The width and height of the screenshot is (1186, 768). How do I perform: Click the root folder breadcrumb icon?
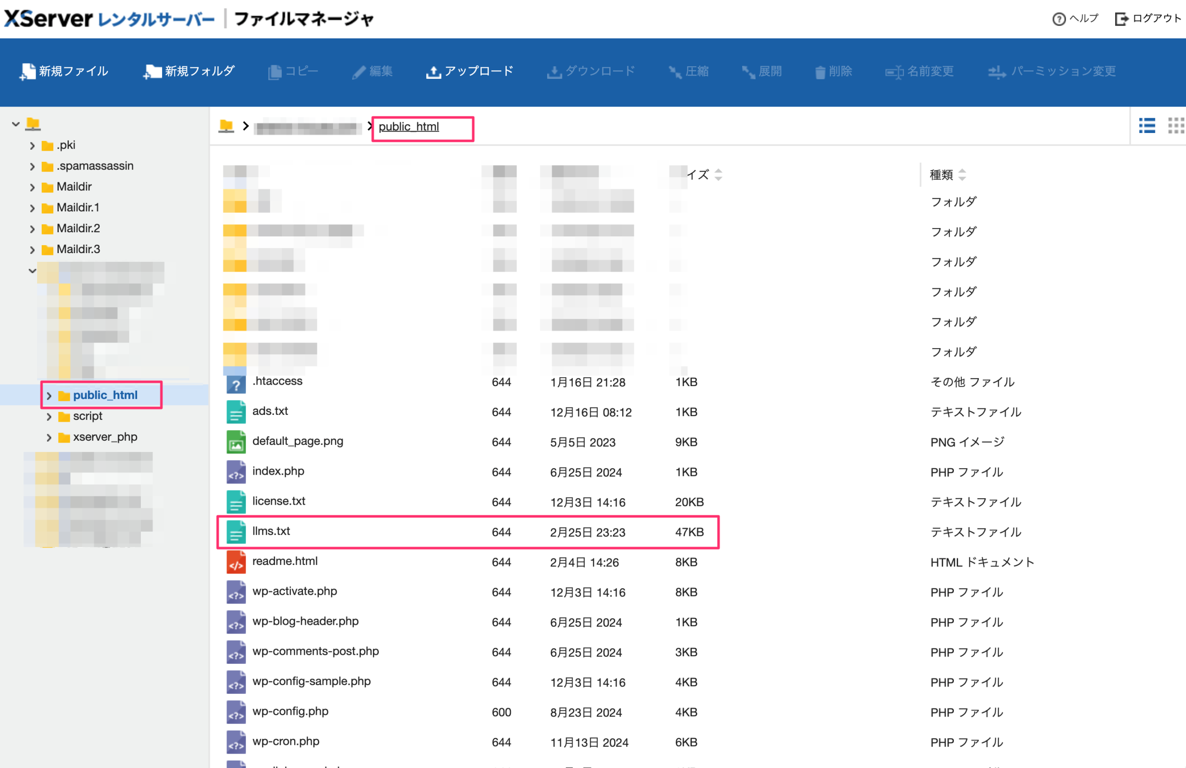tap(227, 126)
